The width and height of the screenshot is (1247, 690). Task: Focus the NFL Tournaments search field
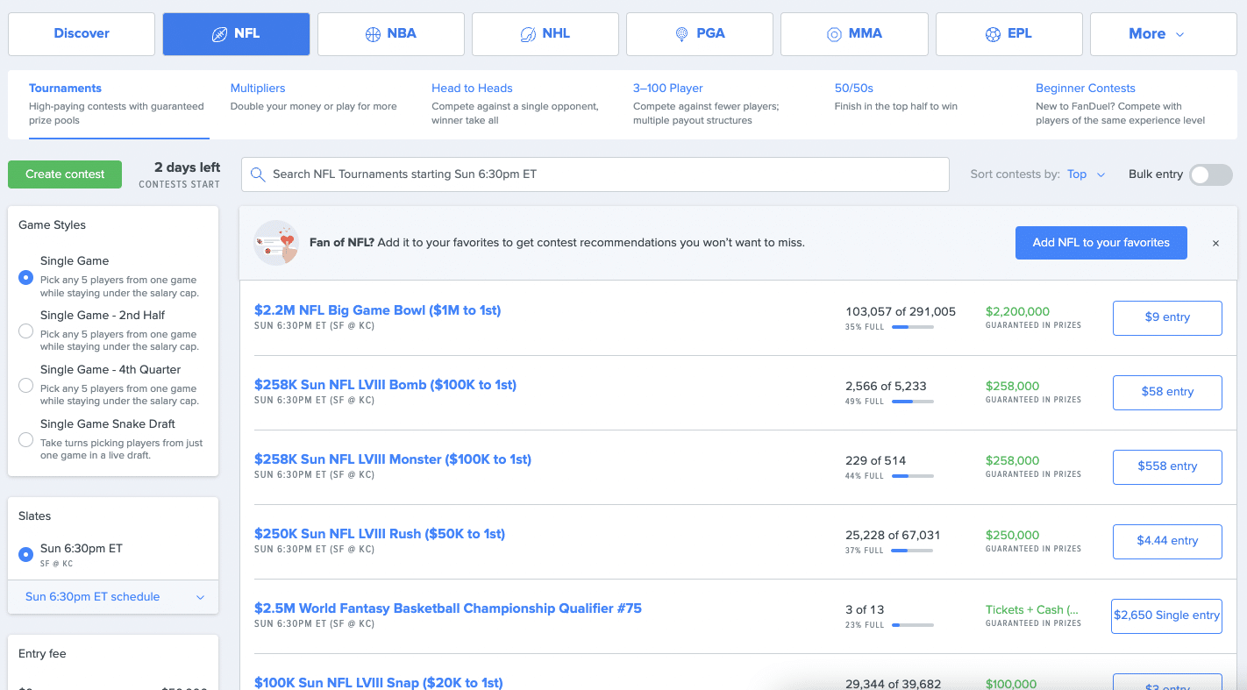tap(595, 174)
